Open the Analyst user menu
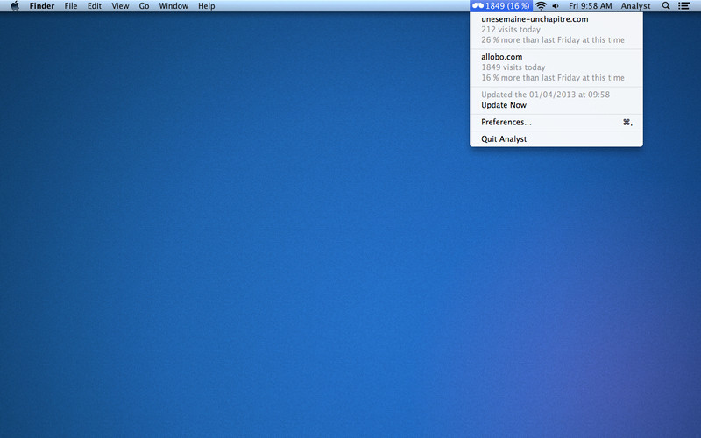This screenshot has height=438, width=701. (635, 6)
